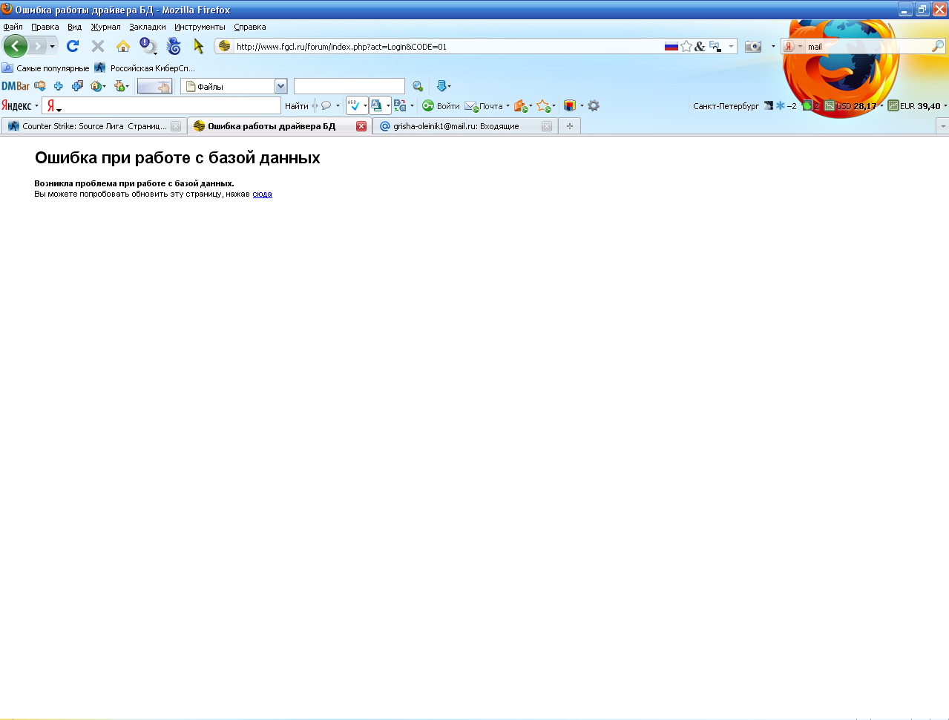Viewport: 949px width, 720px height.
Task: Bookmark this page with the star
Action: 686,46
